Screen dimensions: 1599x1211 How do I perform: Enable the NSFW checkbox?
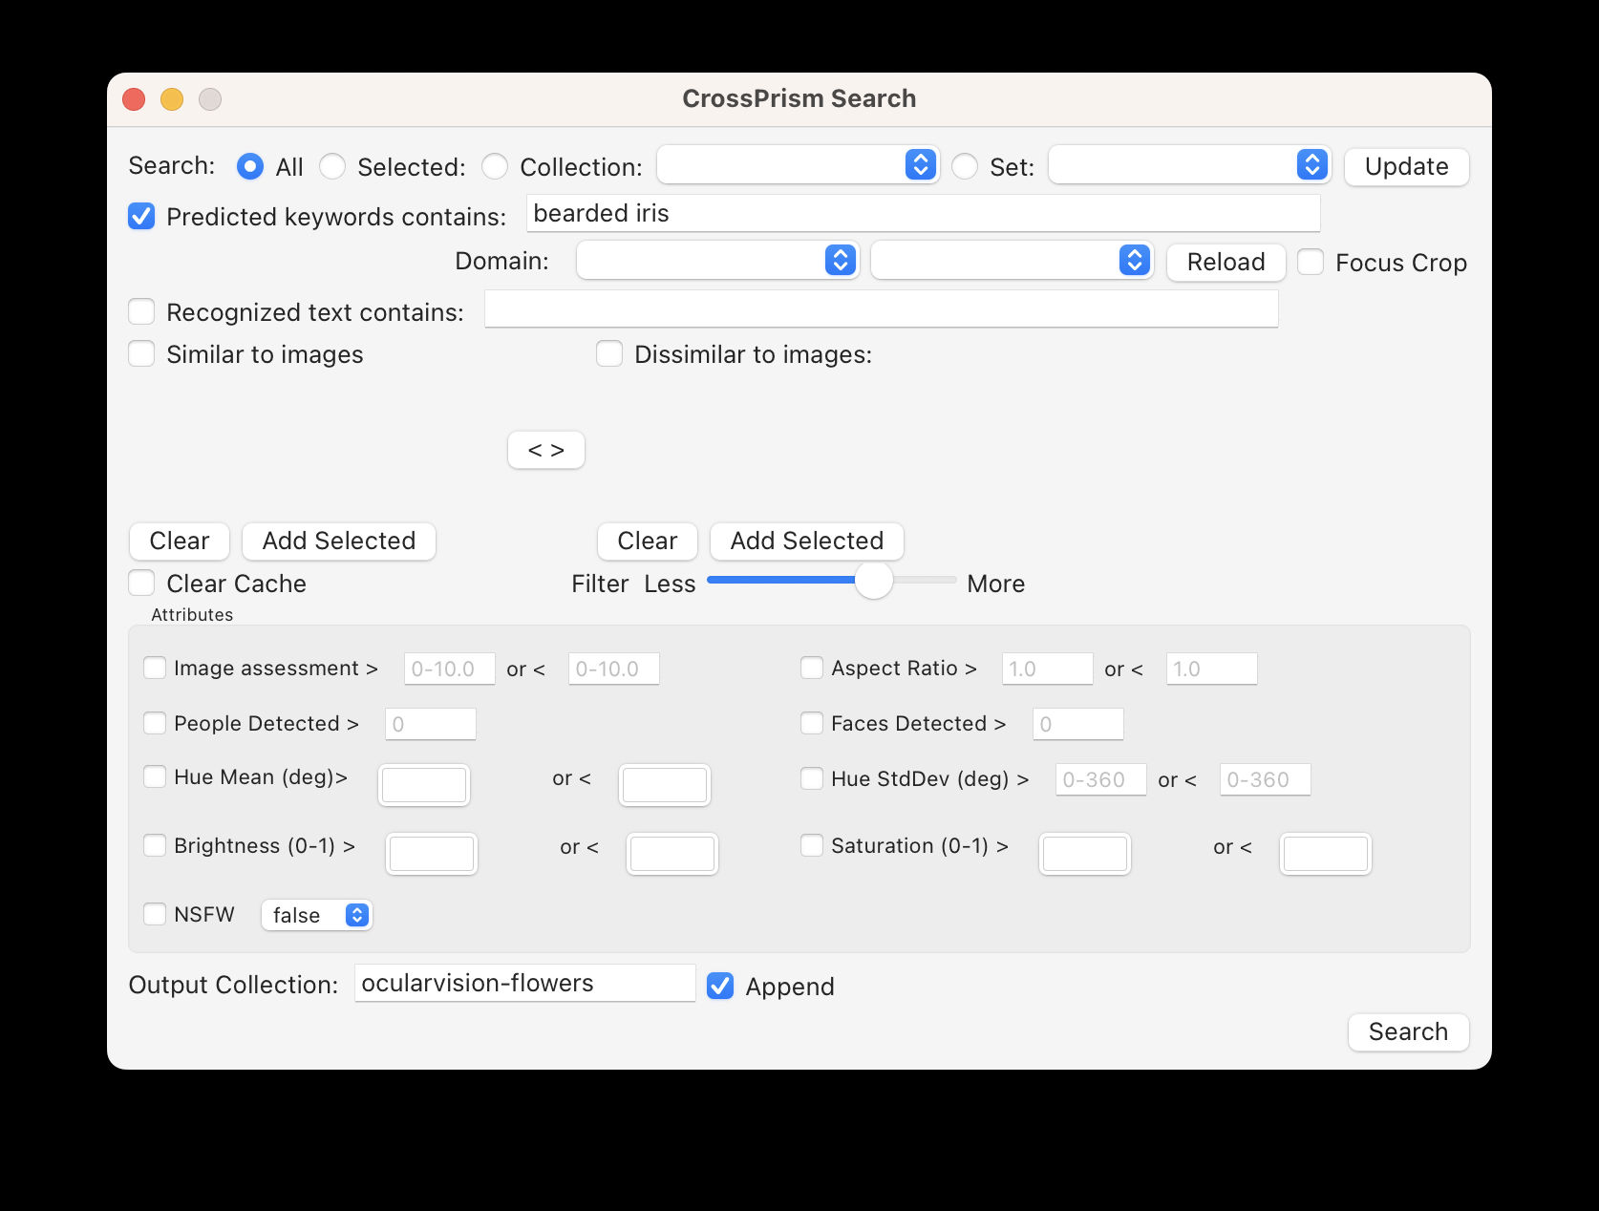coord(155,914)
